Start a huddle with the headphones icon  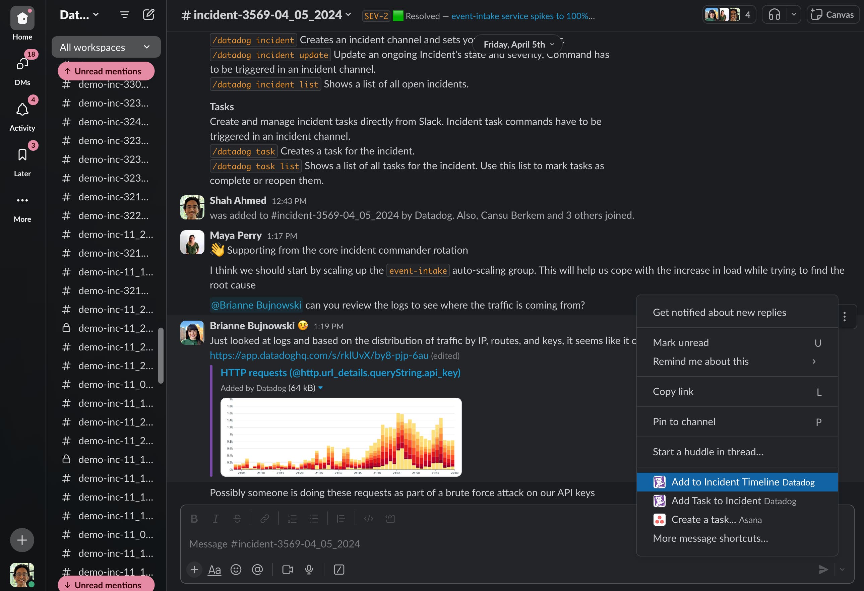[775, 15]
